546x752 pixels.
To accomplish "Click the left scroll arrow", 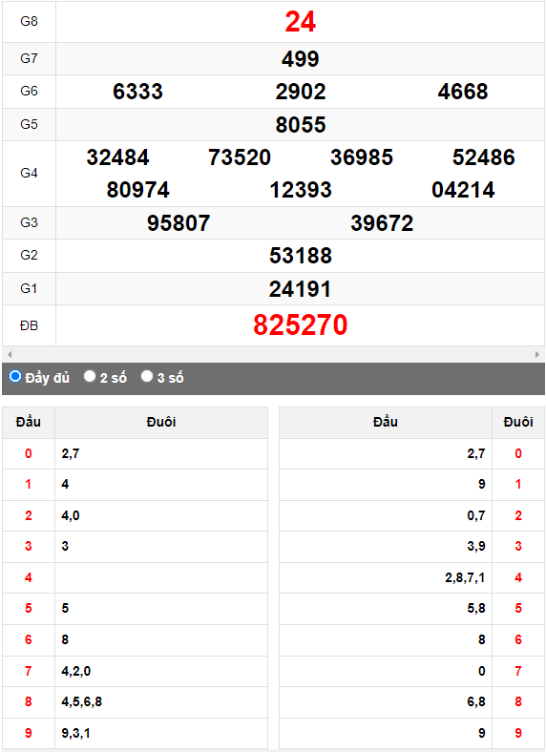I will 10,354.
